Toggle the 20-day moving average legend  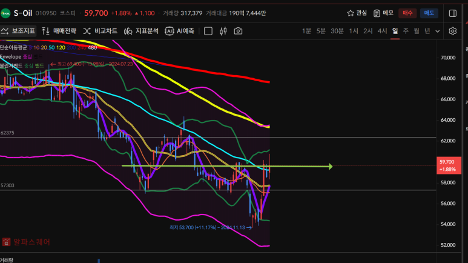pos(44,48)
